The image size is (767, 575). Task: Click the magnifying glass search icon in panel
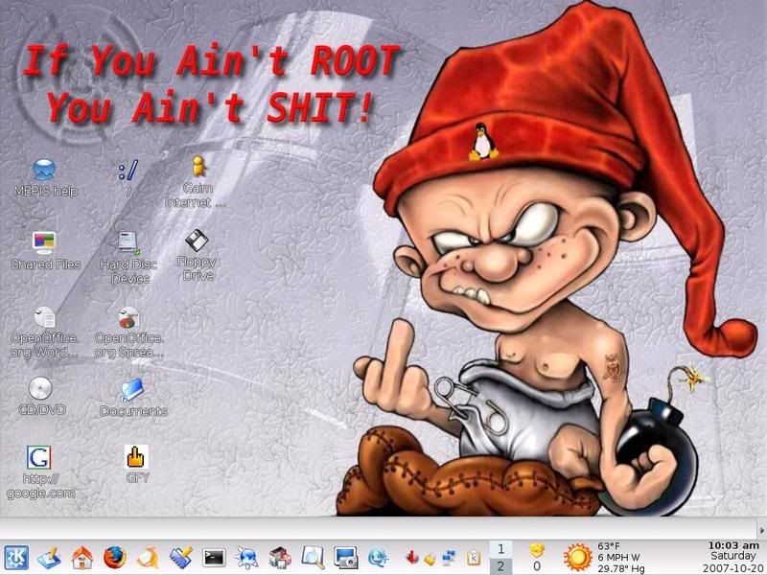pos(314,558)
